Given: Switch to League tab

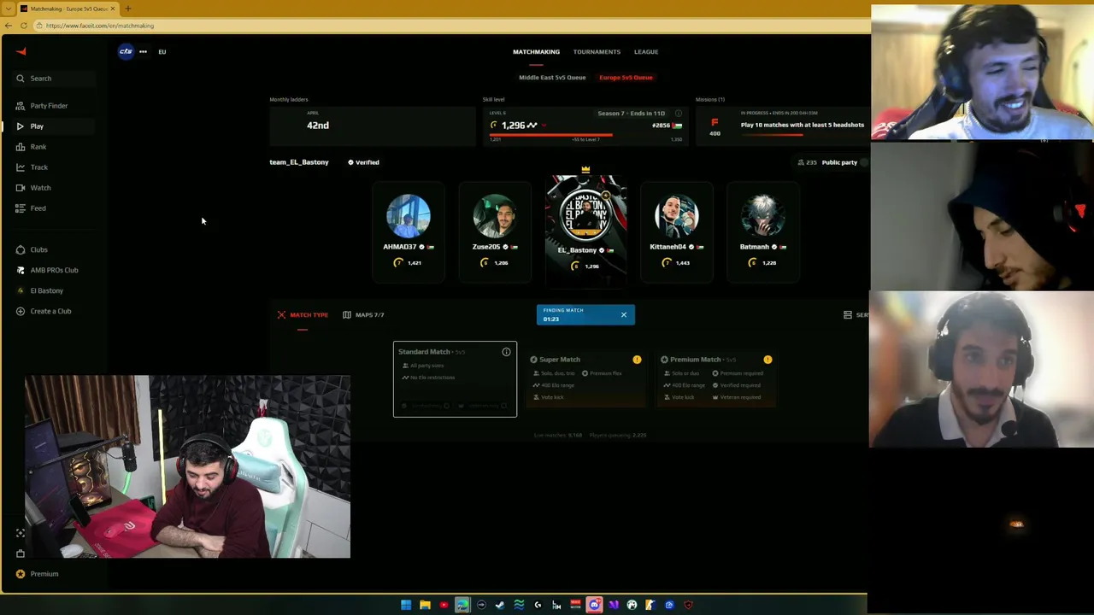Looking at the screenshot, I should click(646, 52).
